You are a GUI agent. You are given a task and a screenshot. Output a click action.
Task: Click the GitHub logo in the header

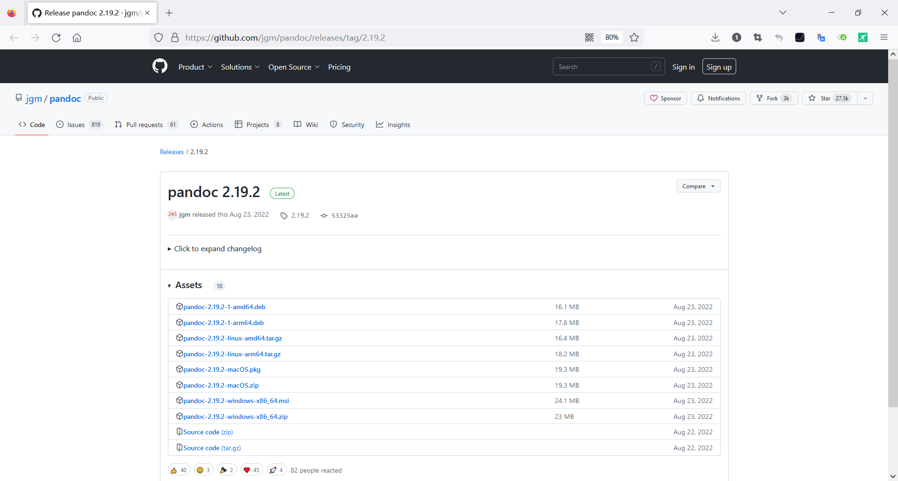click(160, 66)
